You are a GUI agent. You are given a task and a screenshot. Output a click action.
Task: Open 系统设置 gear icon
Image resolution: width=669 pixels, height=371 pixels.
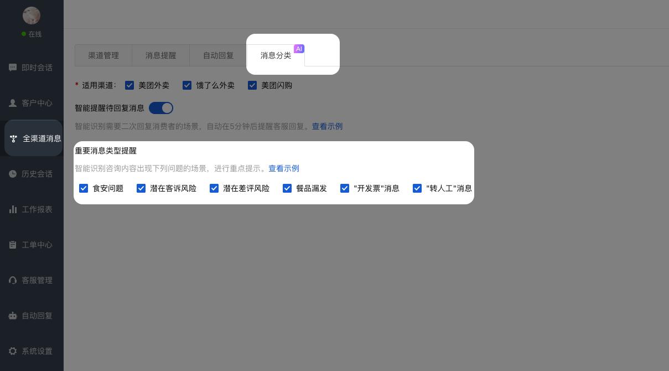(13, 351)
